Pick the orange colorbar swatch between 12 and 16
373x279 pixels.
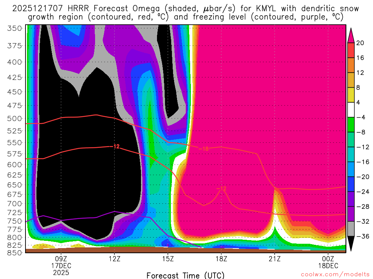(351, 65)
